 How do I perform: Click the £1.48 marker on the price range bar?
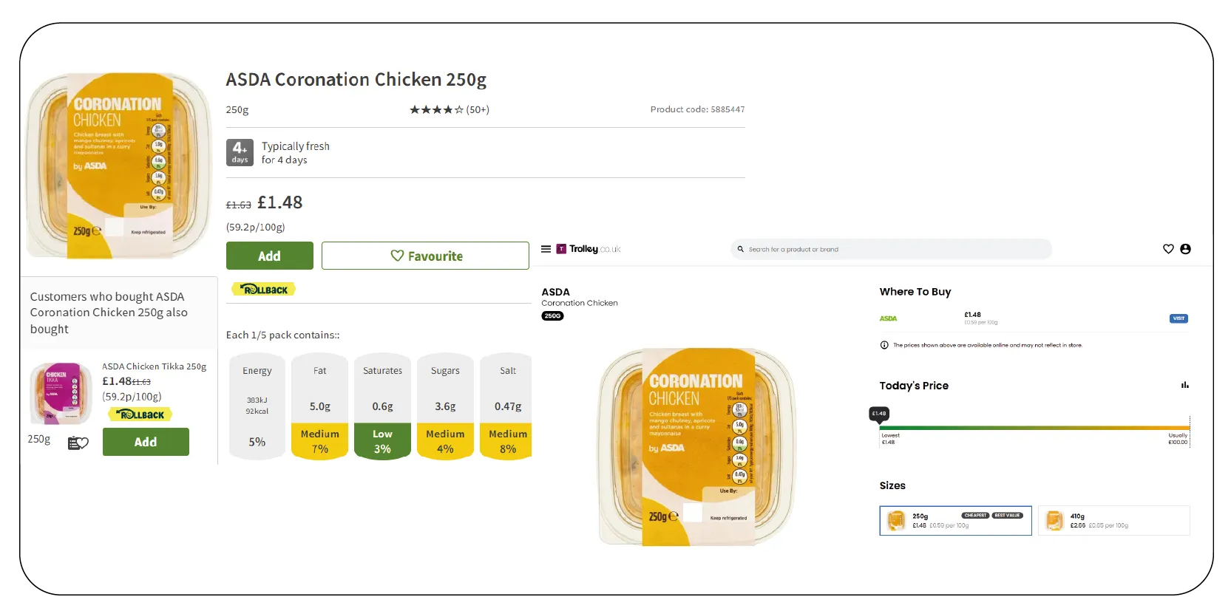(x=878, y=414)
